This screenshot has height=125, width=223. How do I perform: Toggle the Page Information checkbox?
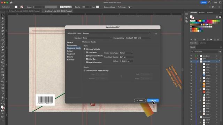[87, 62]
